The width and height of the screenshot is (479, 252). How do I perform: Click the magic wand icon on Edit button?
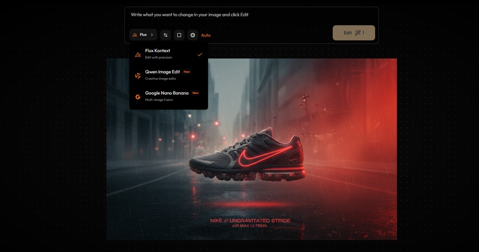click(358, 33)
